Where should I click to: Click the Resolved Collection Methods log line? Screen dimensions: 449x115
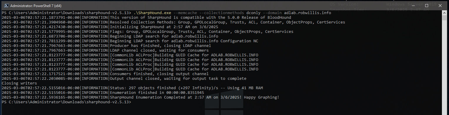point(173,22)
